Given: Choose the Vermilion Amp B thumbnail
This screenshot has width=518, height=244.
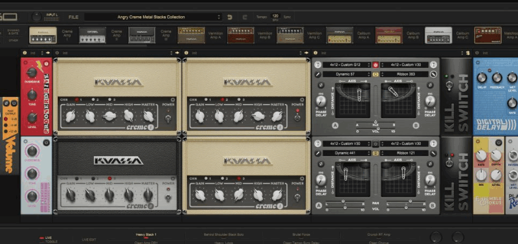Looking at the screenshot, I should (240, 35).
